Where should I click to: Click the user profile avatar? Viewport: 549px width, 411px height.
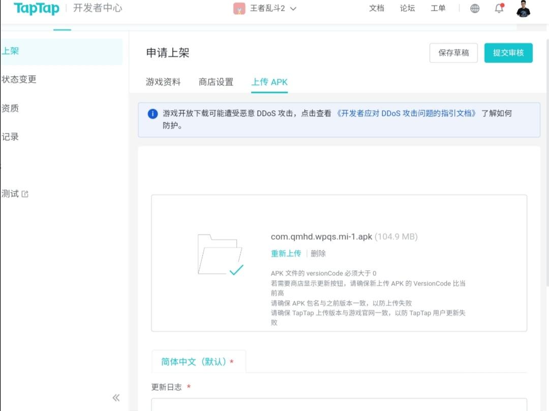(x=524, y=9)
